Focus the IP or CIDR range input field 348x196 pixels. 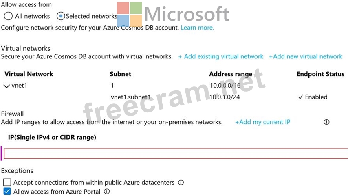click(176, 153)
